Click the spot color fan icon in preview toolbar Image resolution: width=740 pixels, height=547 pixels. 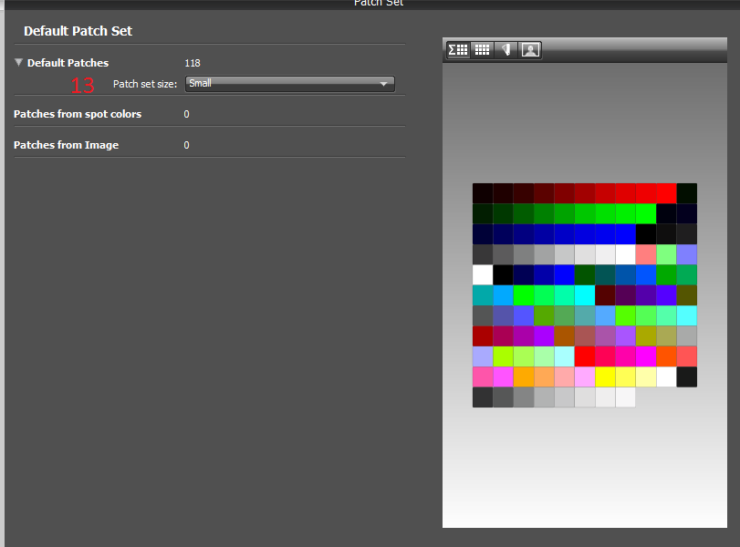[506, 50]
